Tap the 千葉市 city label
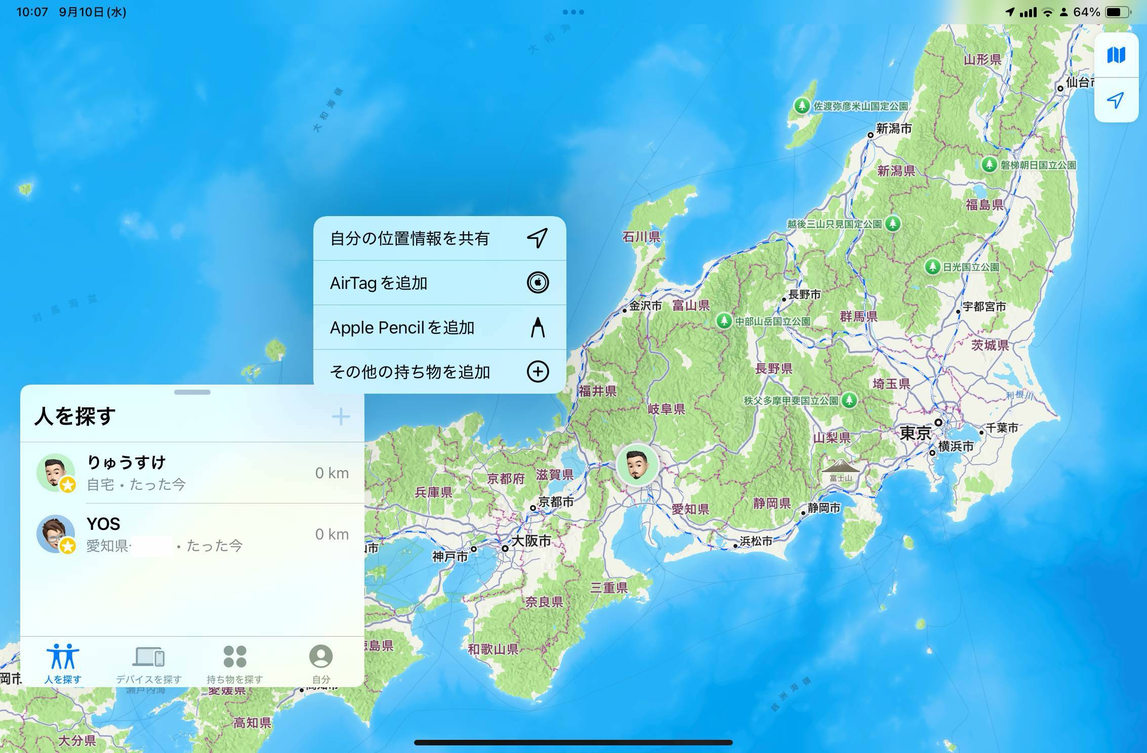 pyautogui.click(x=1002, y=428)
